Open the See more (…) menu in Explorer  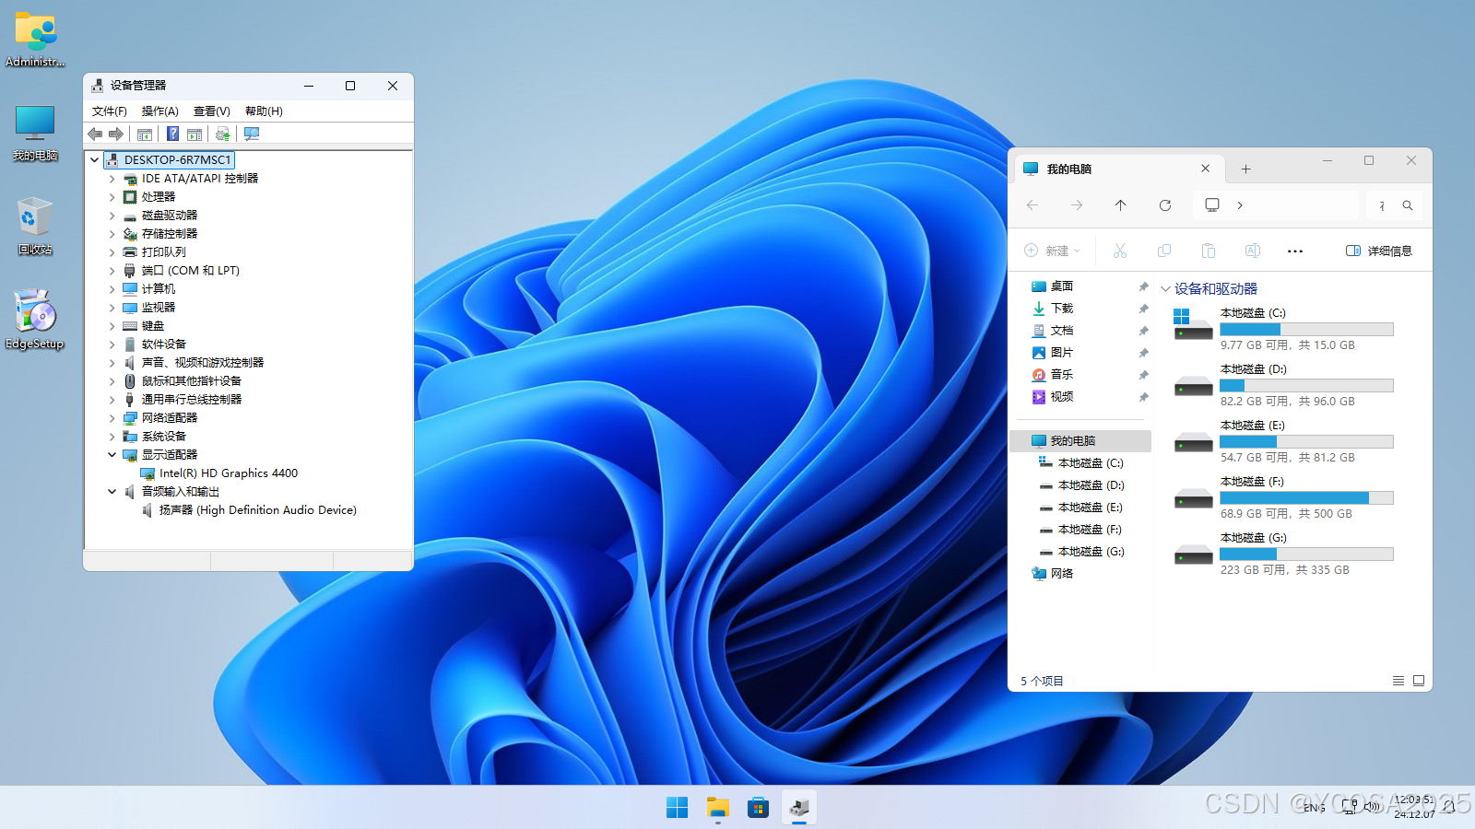pos(1295,251)
